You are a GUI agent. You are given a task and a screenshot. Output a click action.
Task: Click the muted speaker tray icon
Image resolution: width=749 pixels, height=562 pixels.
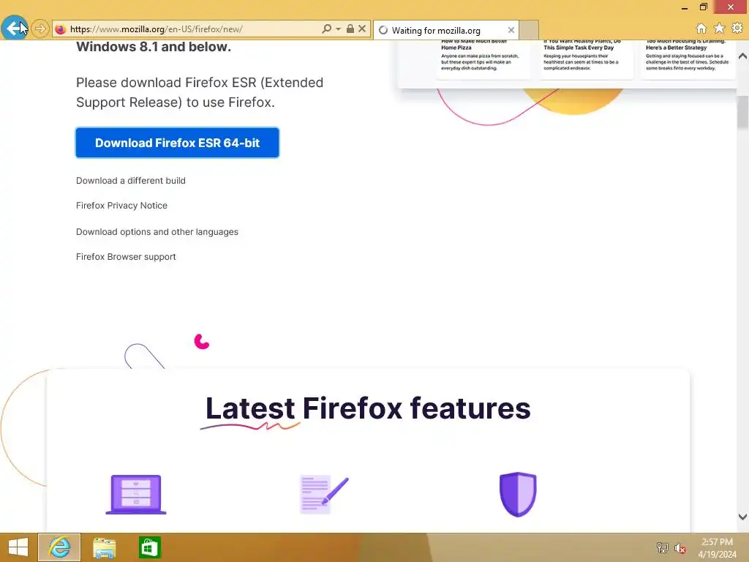point(680,548)
